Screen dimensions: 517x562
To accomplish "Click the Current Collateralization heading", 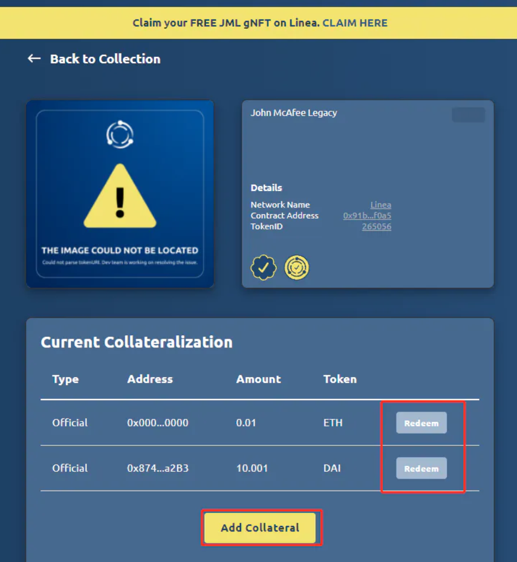I will tap(137, 342).
